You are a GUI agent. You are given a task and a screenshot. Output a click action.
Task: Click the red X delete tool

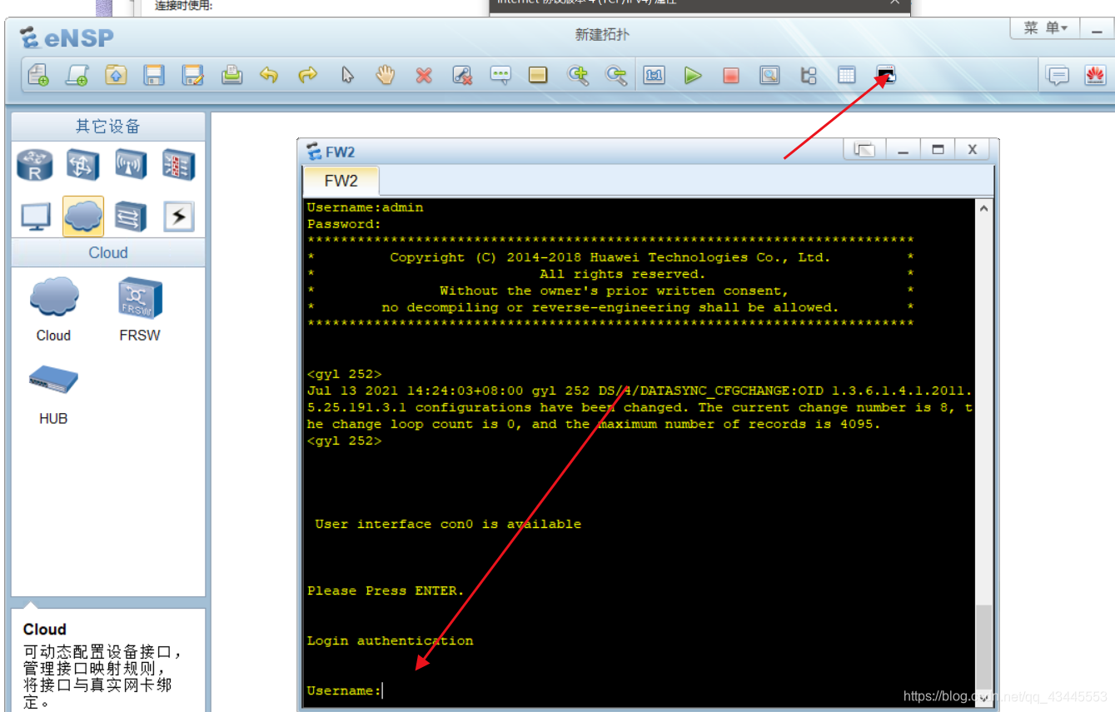click(424, 76)
